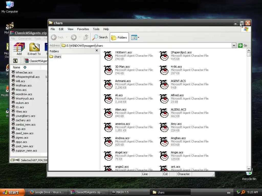The image size is (262, 196).
Task: Toggle the Folders pane button
Action: click(119, 38)
